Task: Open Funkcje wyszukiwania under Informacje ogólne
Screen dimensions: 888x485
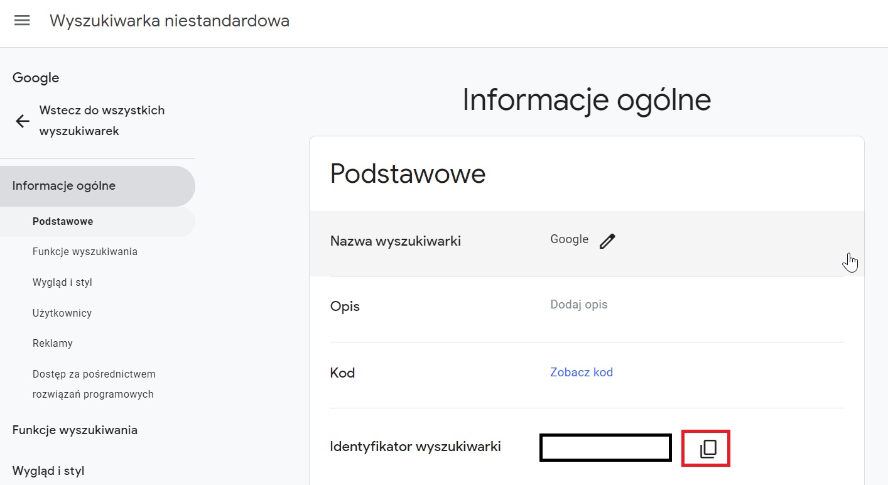Action: [x=85, y=251]
